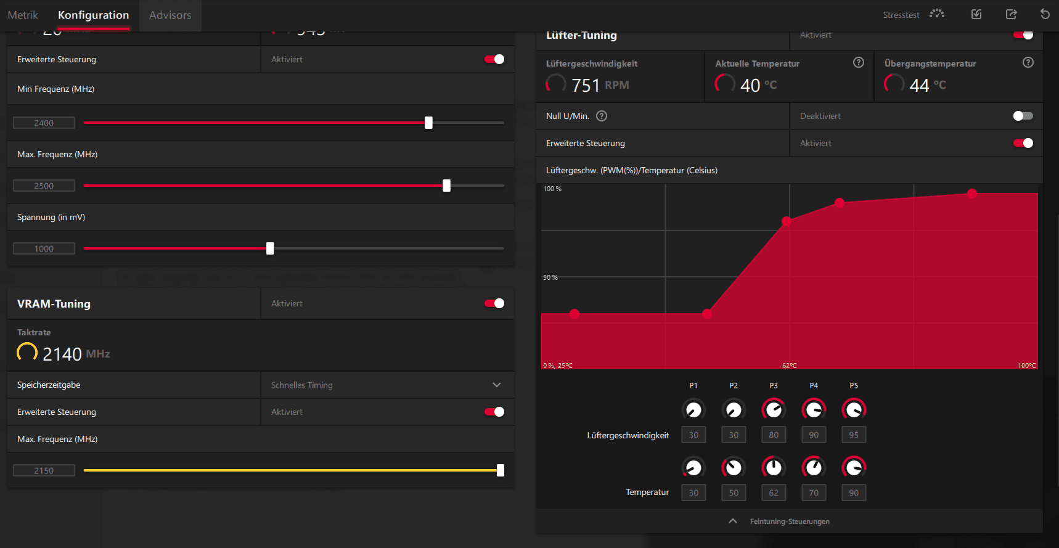Click the reset undo arrow icon
The image size is (1059, 548).
coord(1045,14)
